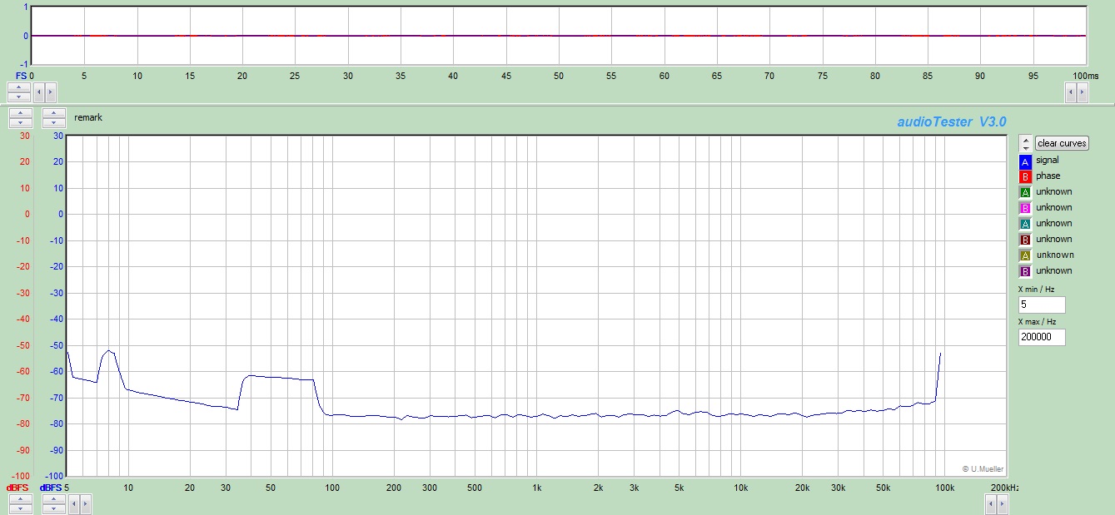1115x515 pixels.
Task: Select the magenta unknown curve B icon
Action: point(1025,208)
